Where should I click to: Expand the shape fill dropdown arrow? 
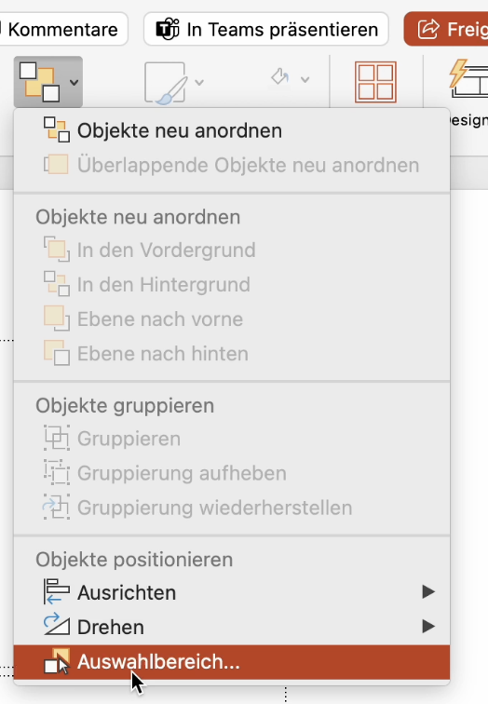(305, 80)
